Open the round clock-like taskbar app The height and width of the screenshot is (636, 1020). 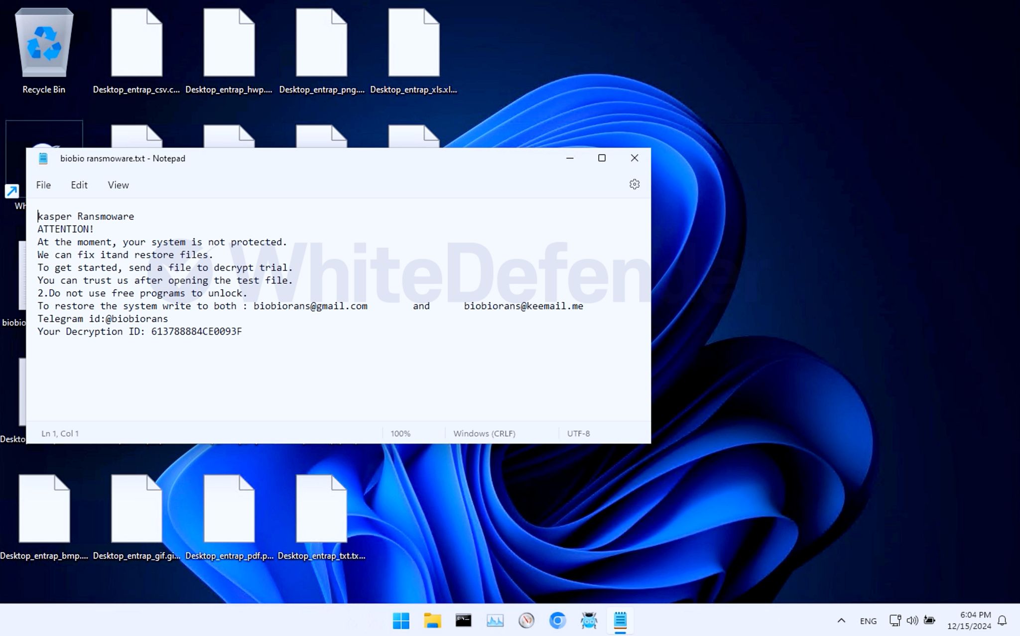click(526, 620)
